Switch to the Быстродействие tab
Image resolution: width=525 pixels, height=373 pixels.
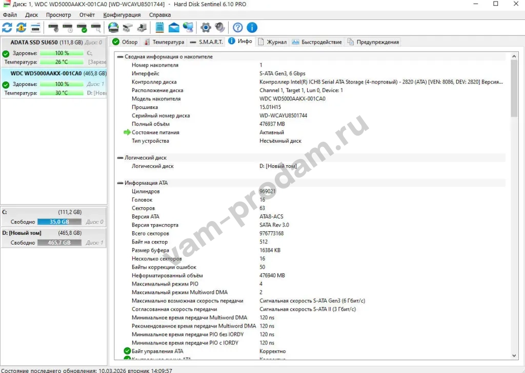click(x=317, y=42)
